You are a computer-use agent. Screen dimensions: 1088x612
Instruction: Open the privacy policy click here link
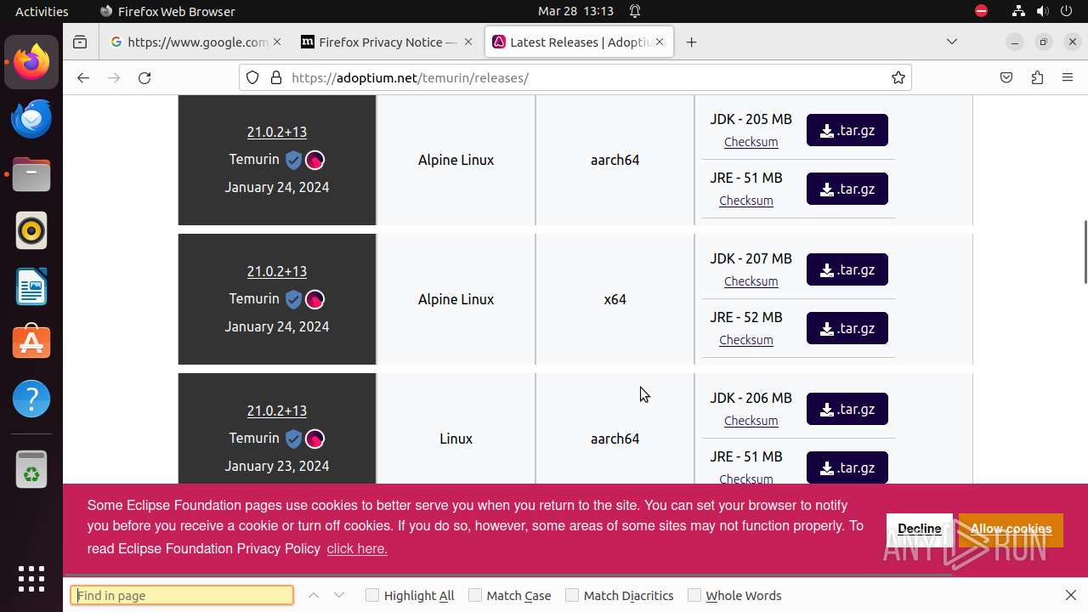pos(357,548)
